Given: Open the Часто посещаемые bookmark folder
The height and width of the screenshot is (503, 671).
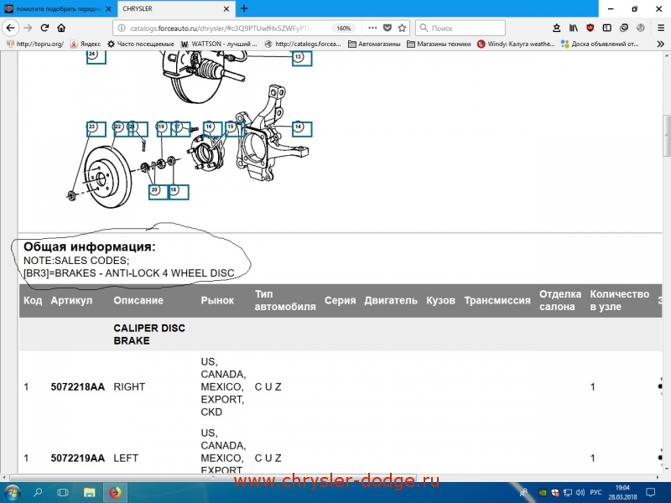Looking at the screenshot, I should (141, 44).
